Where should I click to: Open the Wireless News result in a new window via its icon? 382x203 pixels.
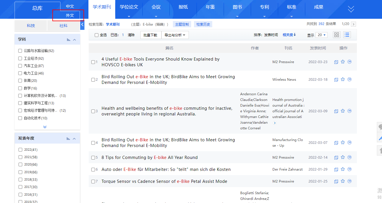[x=336, y=80]
